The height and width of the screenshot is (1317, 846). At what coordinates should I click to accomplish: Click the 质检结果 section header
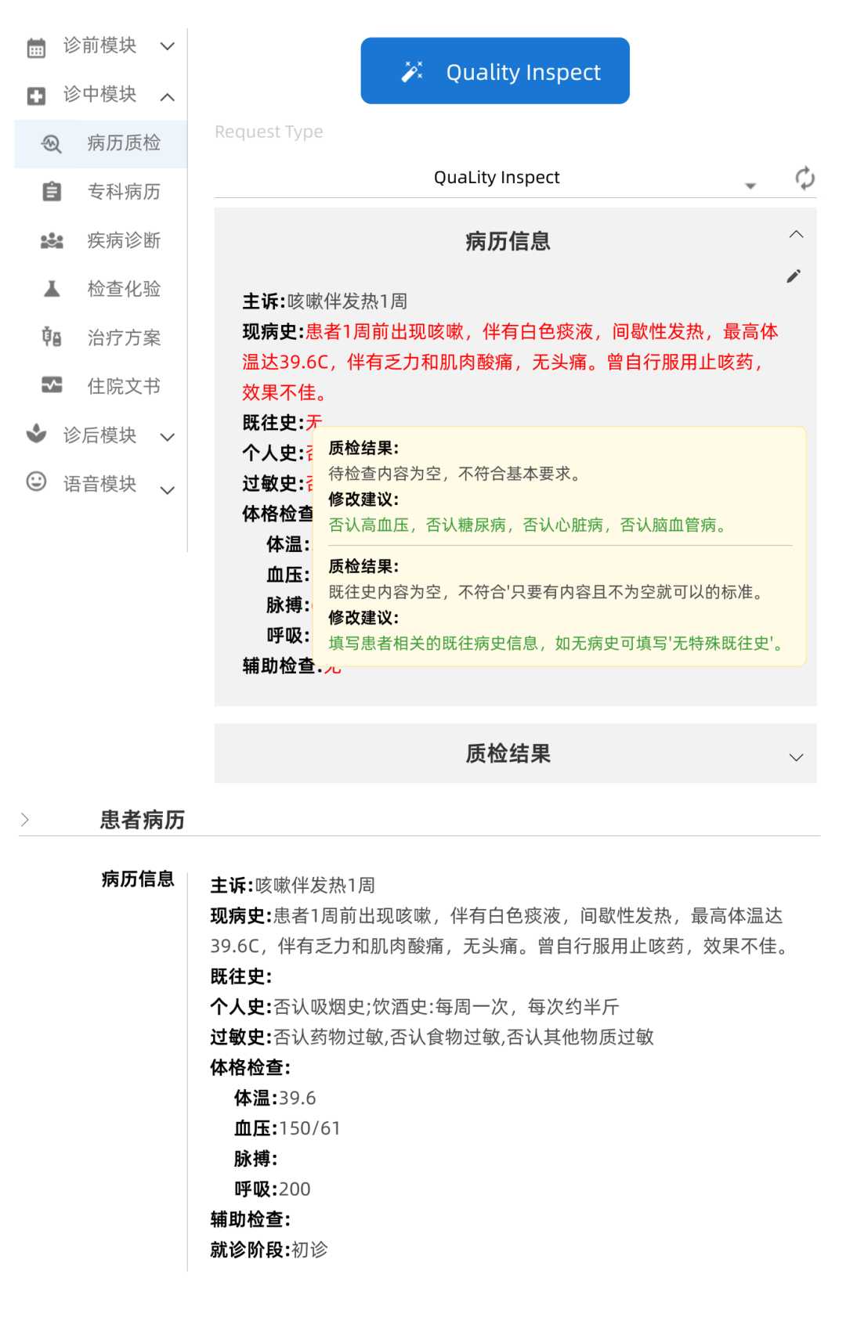click(515, 753)
